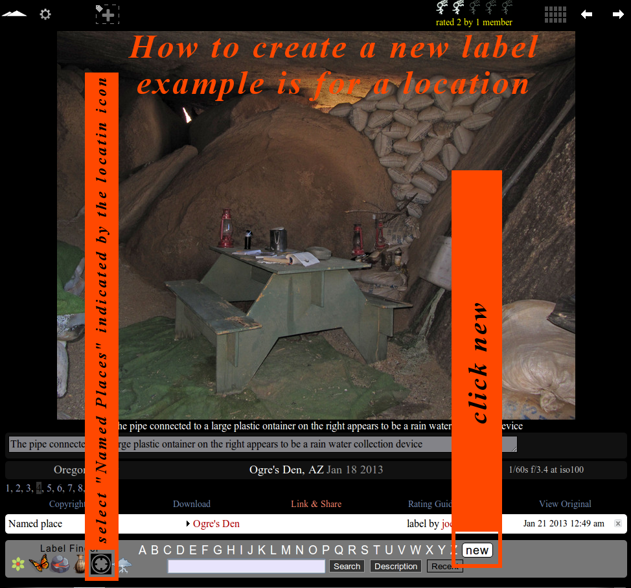
Task: Click the settings gear icon
Action: 45,14
